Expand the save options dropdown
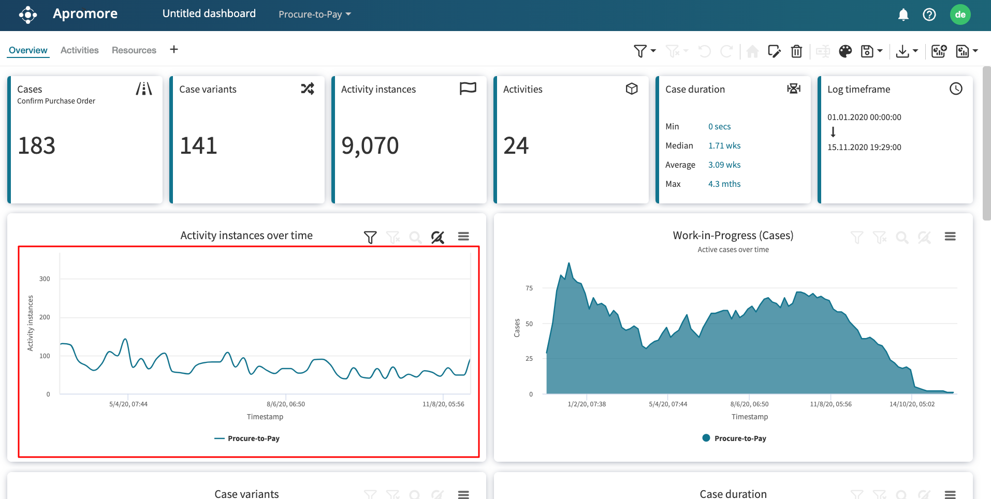Screen dimensions: 991x499 click(880, 51)
